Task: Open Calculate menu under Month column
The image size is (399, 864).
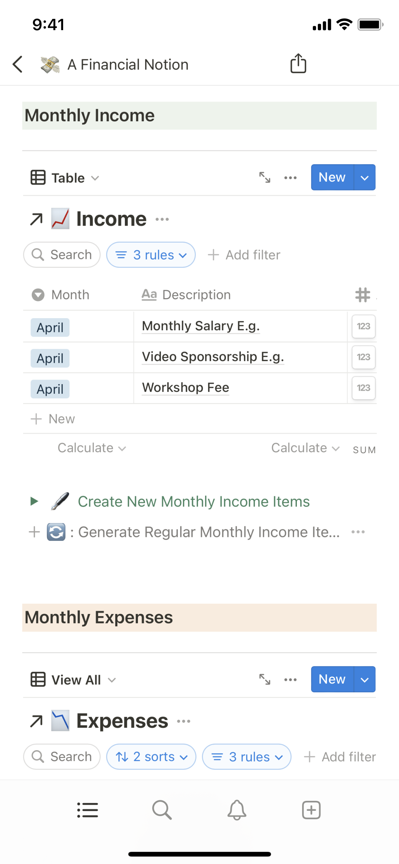Action: 92,448
